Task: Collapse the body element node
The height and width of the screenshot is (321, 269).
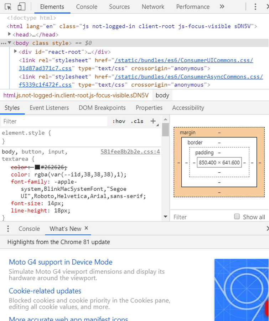Action: point(9,43)
